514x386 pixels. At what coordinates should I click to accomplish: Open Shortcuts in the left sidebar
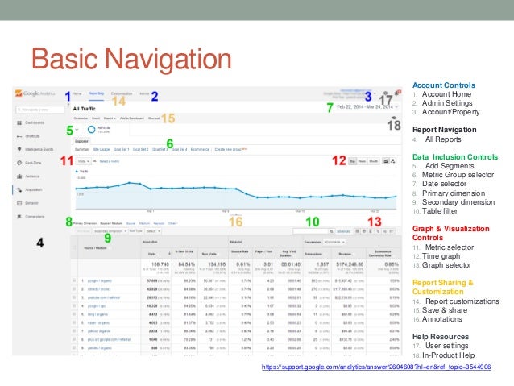(x=28, y=136)
